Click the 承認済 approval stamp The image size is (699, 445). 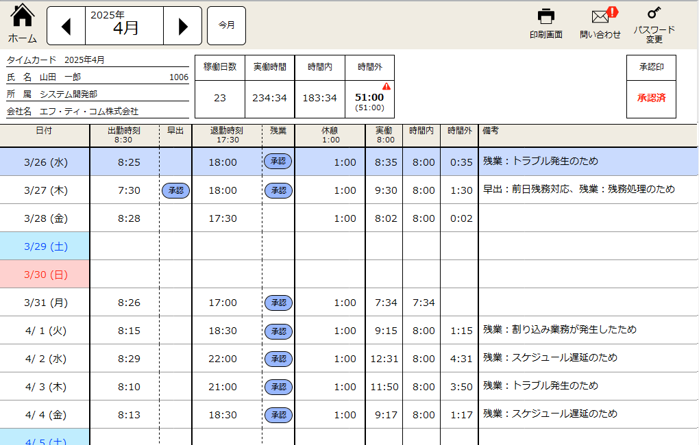click(651, 98)
